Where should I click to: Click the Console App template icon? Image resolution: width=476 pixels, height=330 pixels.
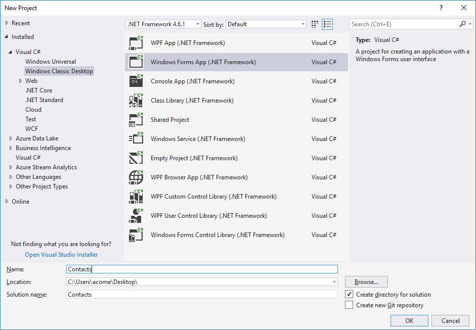point(136,81)
